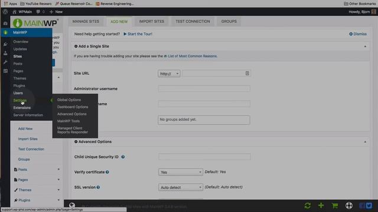Switch to the Manage Sites tab

(86, 21)
